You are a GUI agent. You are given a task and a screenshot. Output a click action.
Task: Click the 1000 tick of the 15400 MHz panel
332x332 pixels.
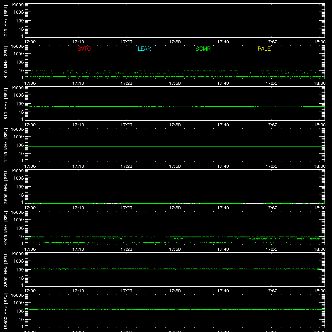(x=19, y=303)
